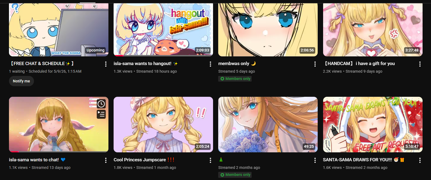Image resolution: width=431 pixels, height=180 pixels.
Task: Click the Notify me button
Action: pos(21,81)
